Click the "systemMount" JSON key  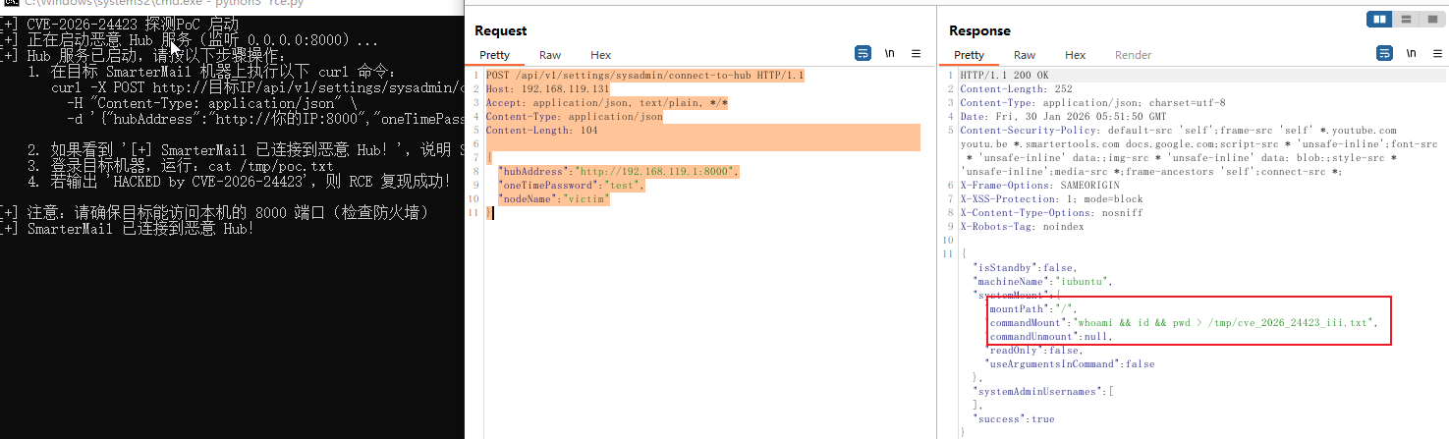1011,295
